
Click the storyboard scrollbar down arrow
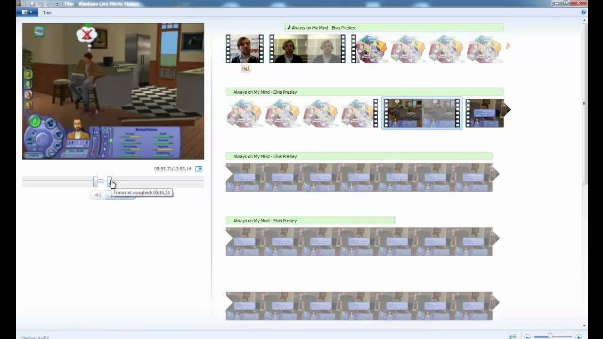585,325
